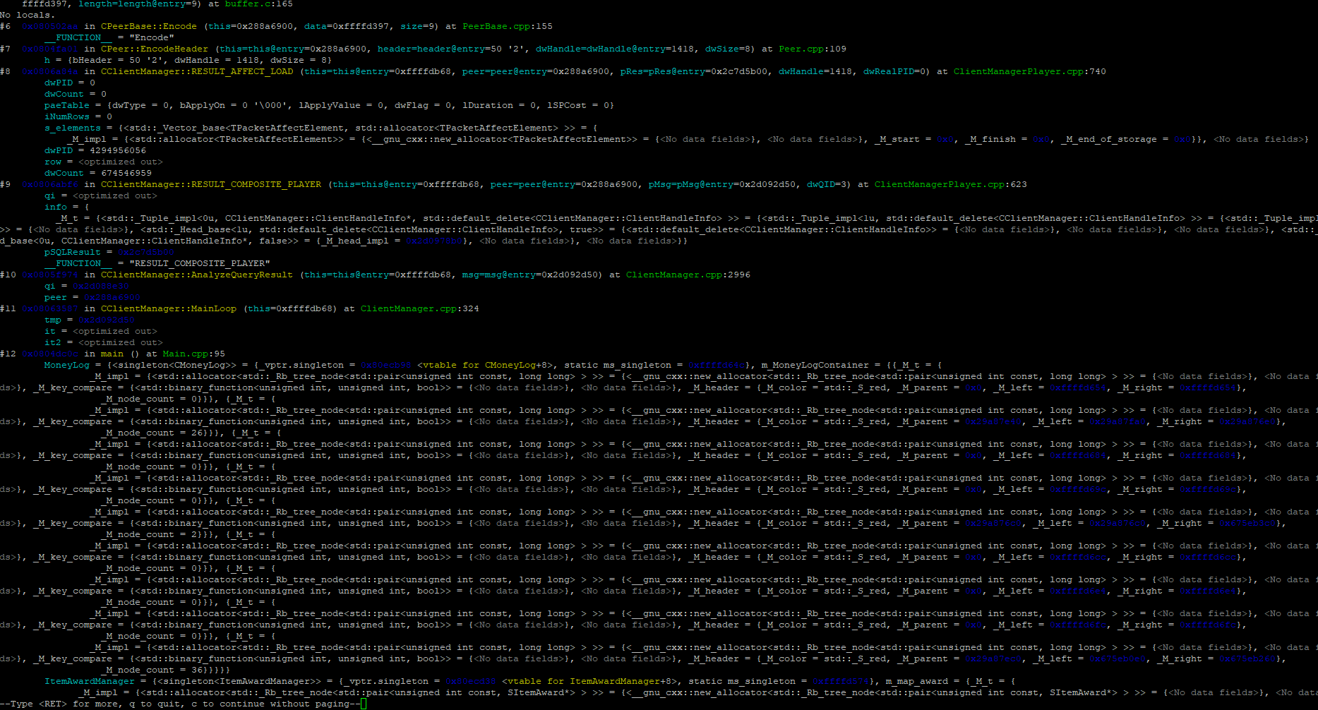Click the ClientManagerPlayer.cpp:740 file reference

click(1030, 71)
